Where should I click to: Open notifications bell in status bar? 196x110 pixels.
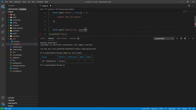[x=193, y=109]
